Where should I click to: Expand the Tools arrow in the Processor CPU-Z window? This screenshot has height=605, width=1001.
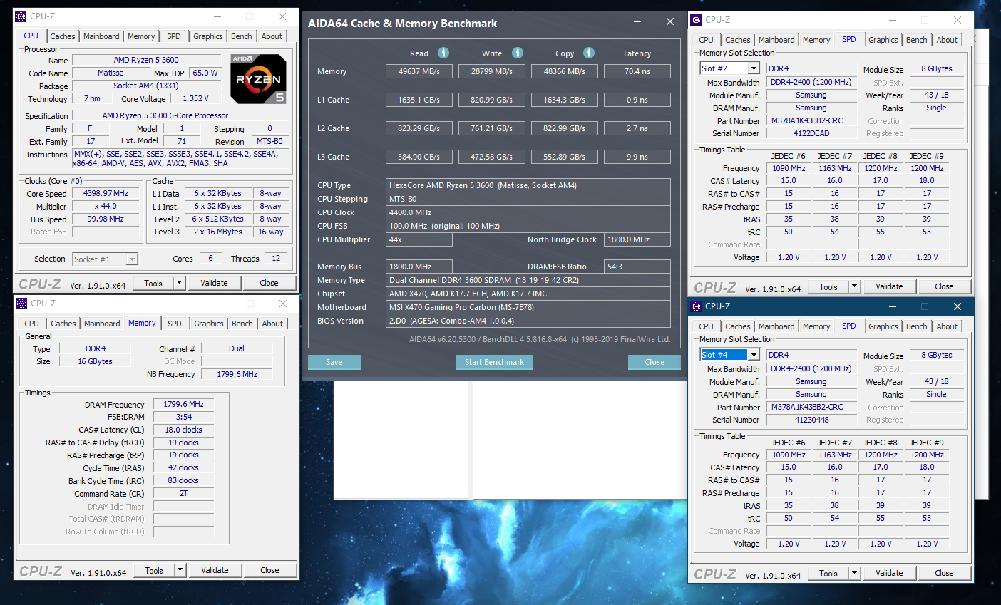click(179, 283)
